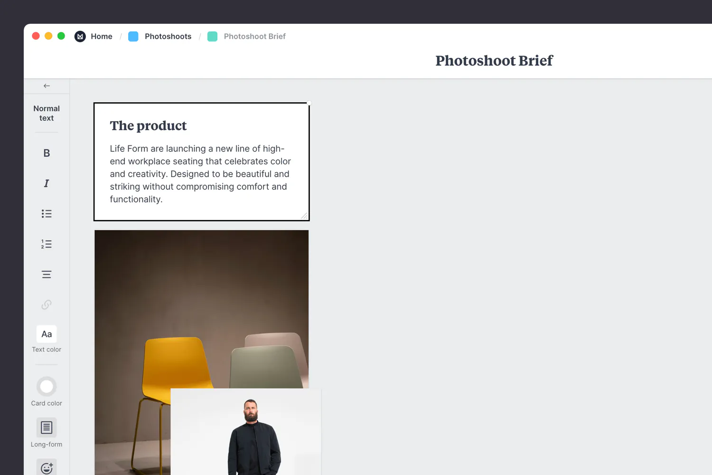
Task: Apply bulleted list formatting
Action: point(47,214)
